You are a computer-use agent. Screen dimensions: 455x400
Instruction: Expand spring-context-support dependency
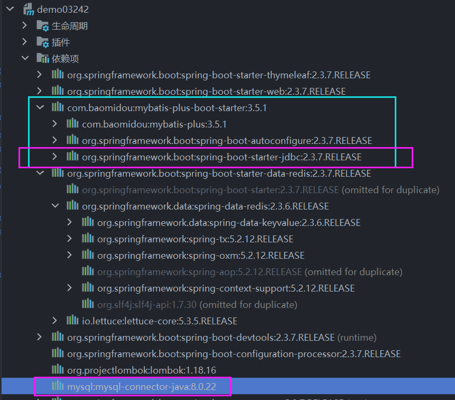pyautogui.click(x=69, y=288)
